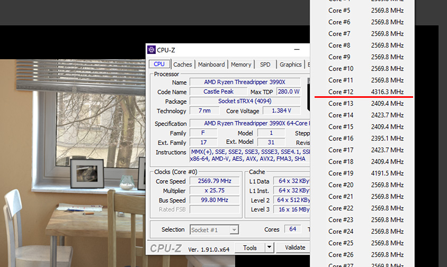Click the Instructions list text
447x267 pixels.
[x=250, y=155]
